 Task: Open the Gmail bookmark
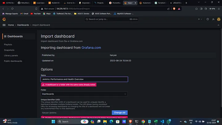[x=24, y=14]
